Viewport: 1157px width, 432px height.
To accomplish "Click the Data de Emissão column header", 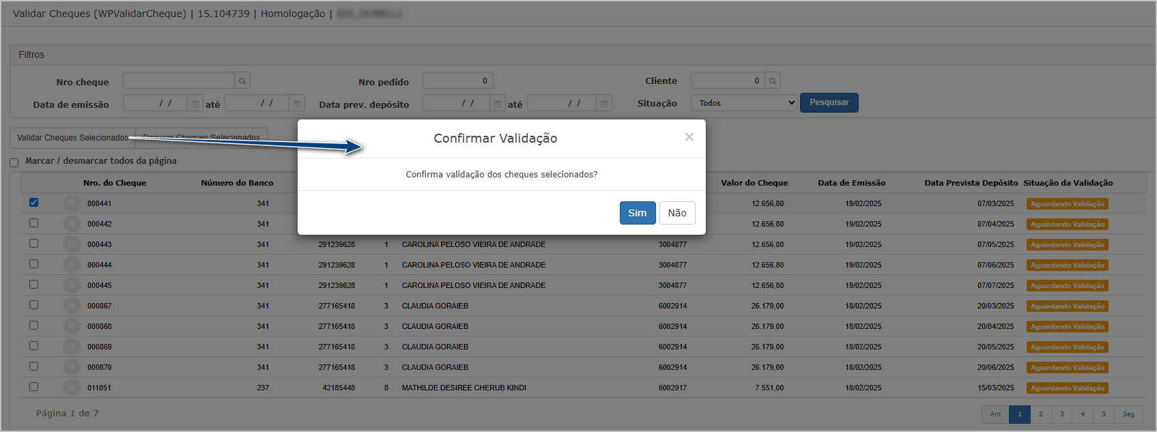I will tap(852, 183).
